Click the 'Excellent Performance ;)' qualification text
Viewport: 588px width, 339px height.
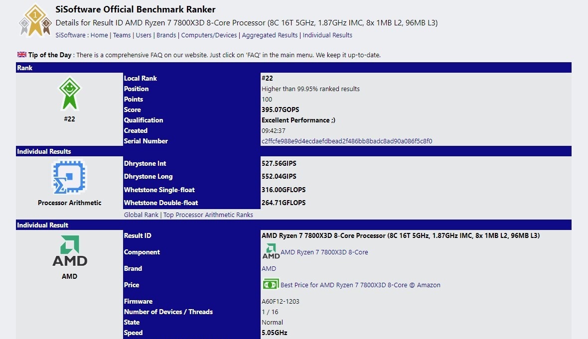click(x=298, y=120)
